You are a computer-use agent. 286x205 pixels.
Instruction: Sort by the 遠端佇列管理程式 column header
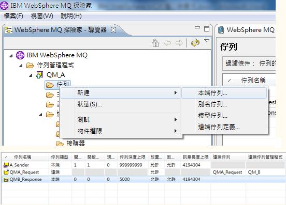coord(265,157)
